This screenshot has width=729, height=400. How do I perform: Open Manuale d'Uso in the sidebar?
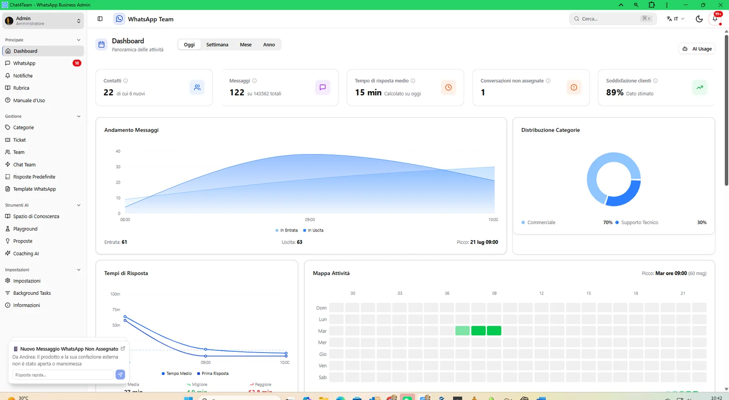[x=43, y=100]
